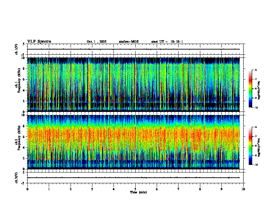This screenshot has width=274, height=212.
Task: Click the "VLF Spectra" plot title
Action: click(39, 42)
